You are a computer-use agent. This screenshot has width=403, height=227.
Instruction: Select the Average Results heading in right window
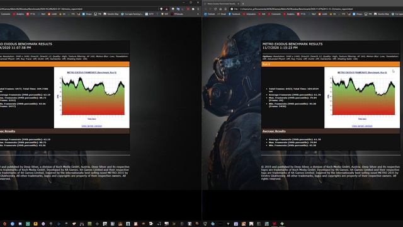pos(274,131)
